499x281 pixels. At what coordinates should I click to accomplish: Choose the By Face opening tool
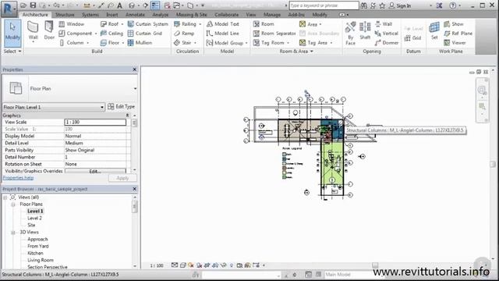(x=350, y=34)
